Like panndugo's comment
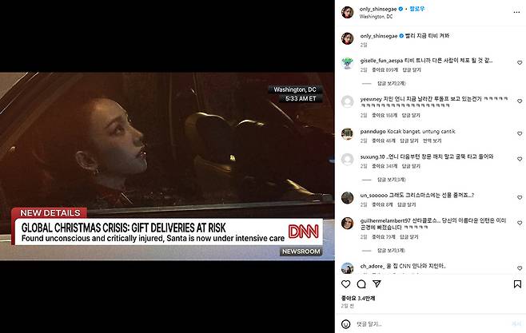 (520, 133)
